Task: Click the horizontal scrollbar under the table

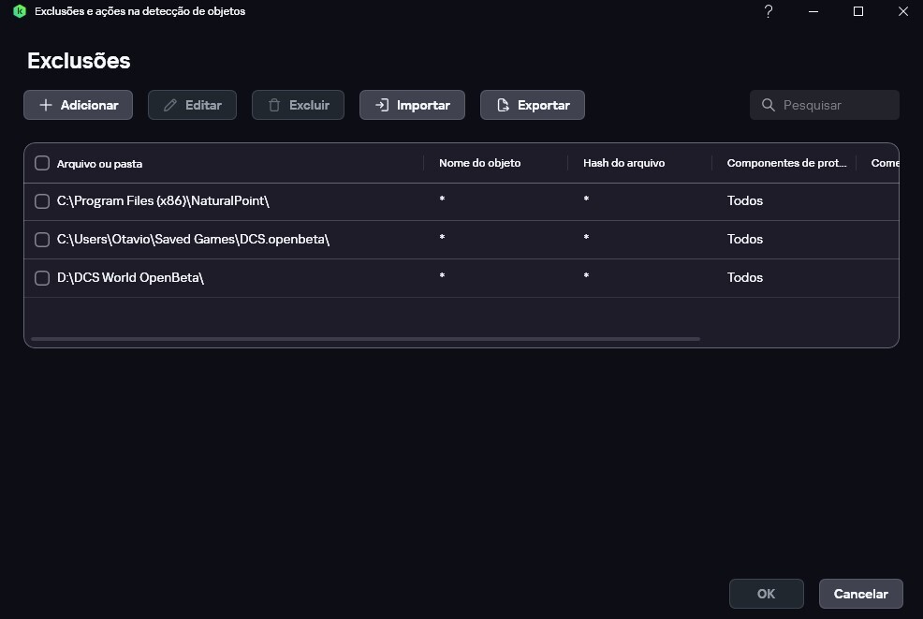Action: (366, 339)
